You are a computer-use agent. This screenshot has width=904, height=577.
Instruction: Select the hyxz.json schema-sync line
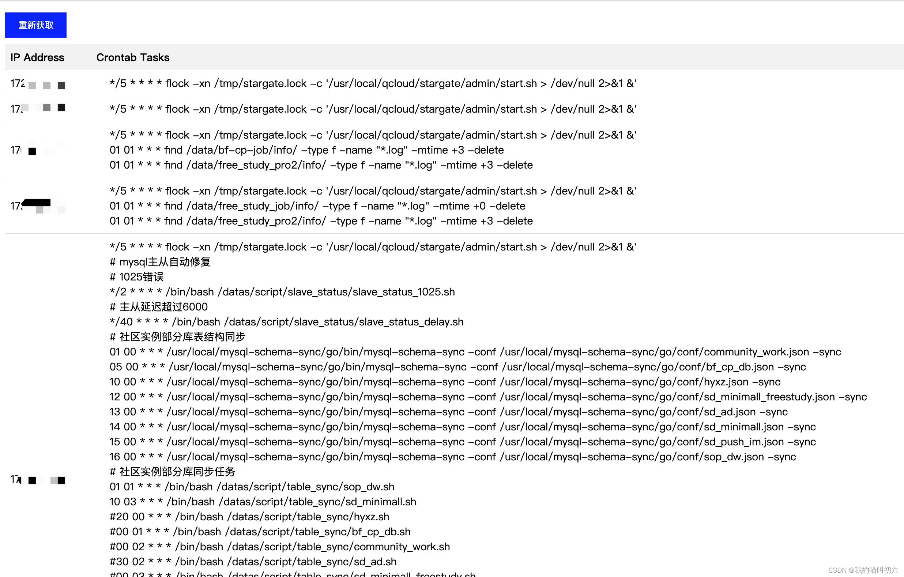(x=445, y=382)
